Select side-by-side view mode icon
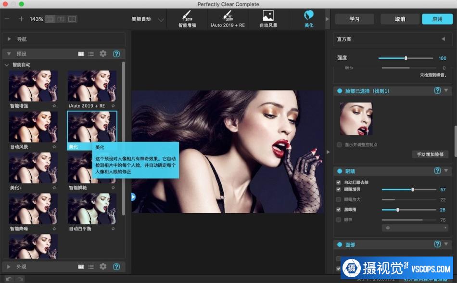This screenshot has height=283, width=457. click(61, 19)
